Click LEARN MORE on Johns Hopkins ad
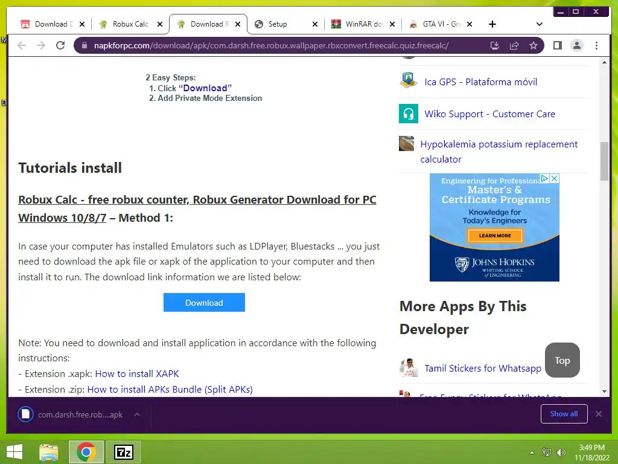Image resolution: width=618 pixels, height=464 pixels. [x=495, y=236]
